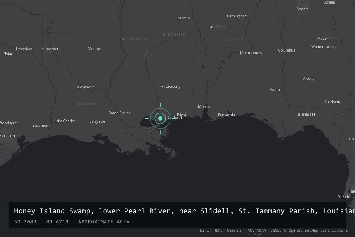Click the Atlanta city label

[x=302, y=9]
